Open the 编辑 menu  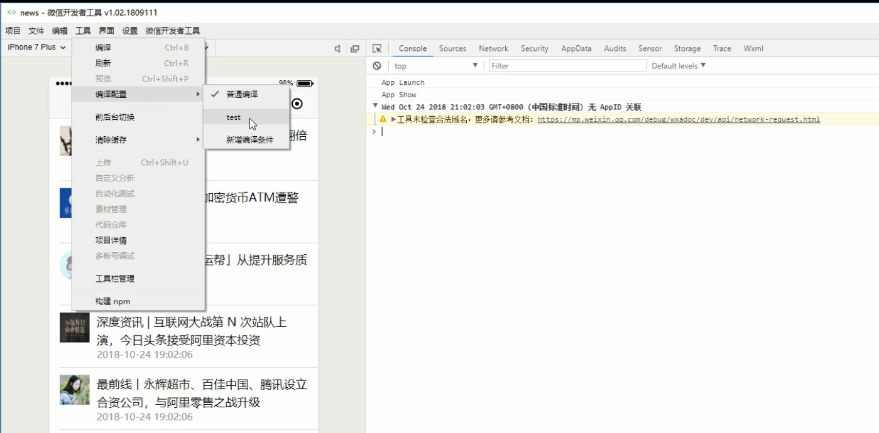pyautogui.click(x=60, y=31)
